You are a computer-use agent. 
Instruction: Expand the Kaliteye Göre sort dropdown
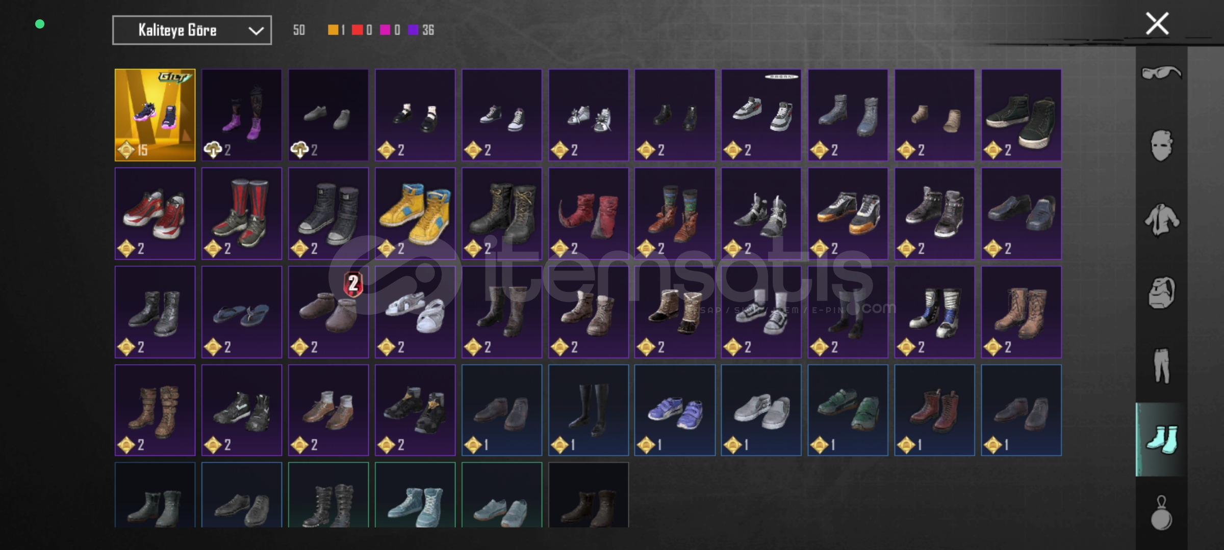(192, 31)
